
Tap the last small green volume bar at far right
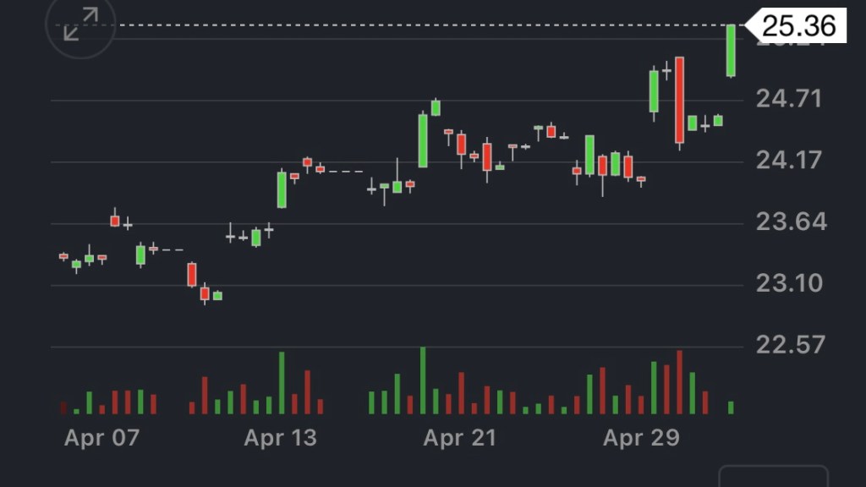[731, 408]
